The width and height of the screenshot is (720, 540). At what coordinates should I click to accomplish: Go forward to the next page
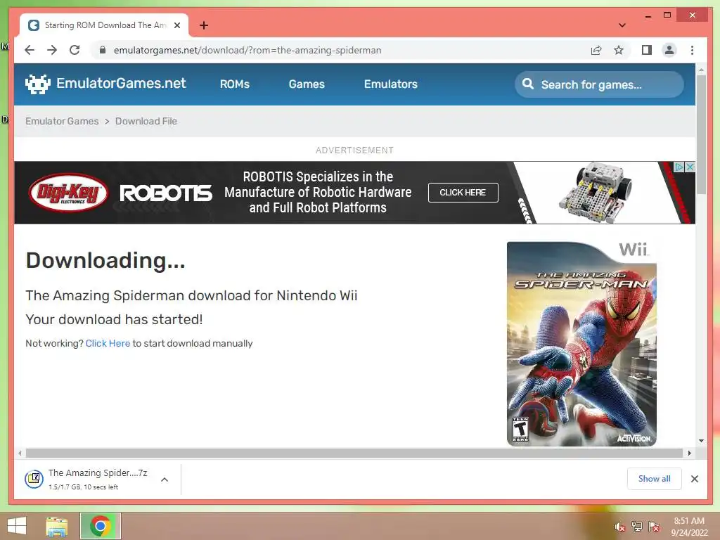click(52, 50)
